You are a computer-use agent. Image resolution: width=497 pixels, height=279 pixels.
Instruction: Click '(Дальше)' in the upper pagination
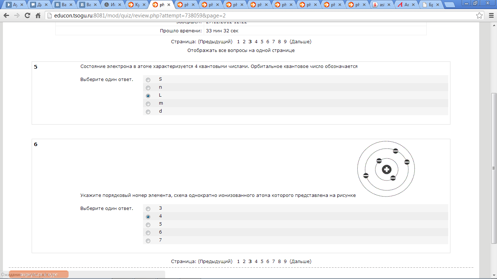click(x=301, y=41)
